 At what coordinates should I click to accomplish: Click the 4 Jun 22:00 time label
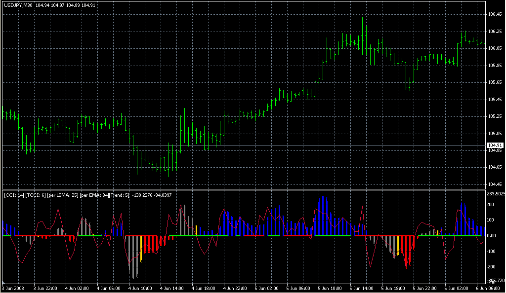point(235,288)
